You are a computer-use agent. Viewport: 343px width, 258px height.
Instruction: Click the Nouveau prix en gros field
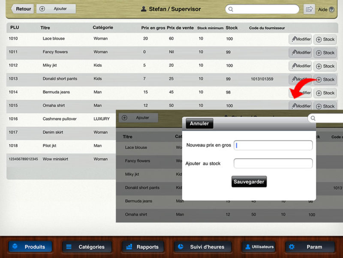273,145
